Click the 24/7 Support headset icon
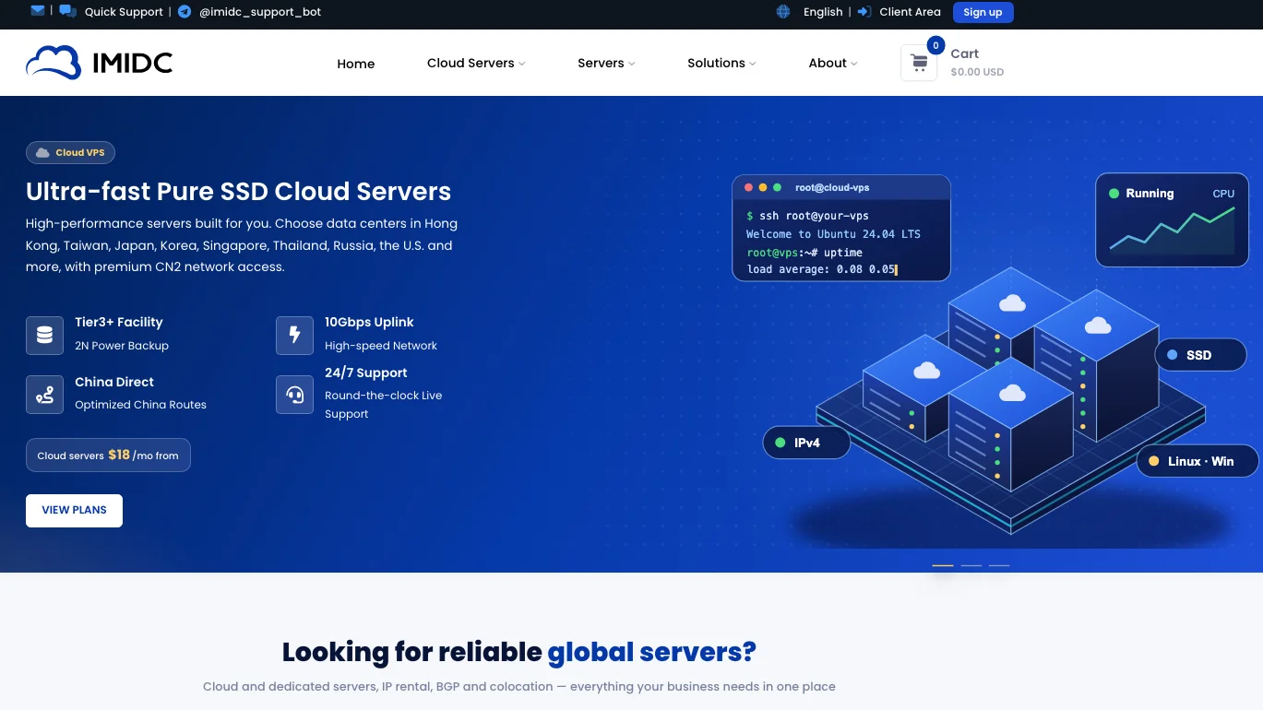 294,395
